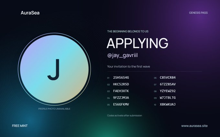Click 'PROFILE PHOTO UNAVAILABLE' caption
Image resolution: width=220 pixels, height=137 pixels.
tap(54, 109)
